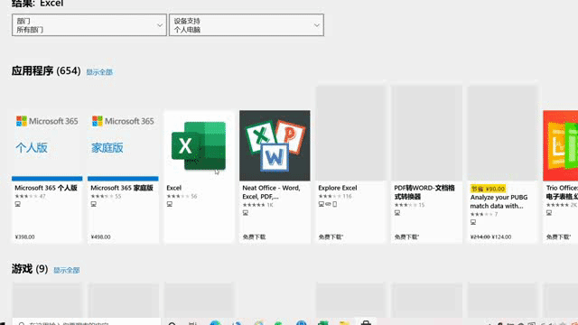
Task: Click the 游戏 (9) section heading
Action: 30,269
